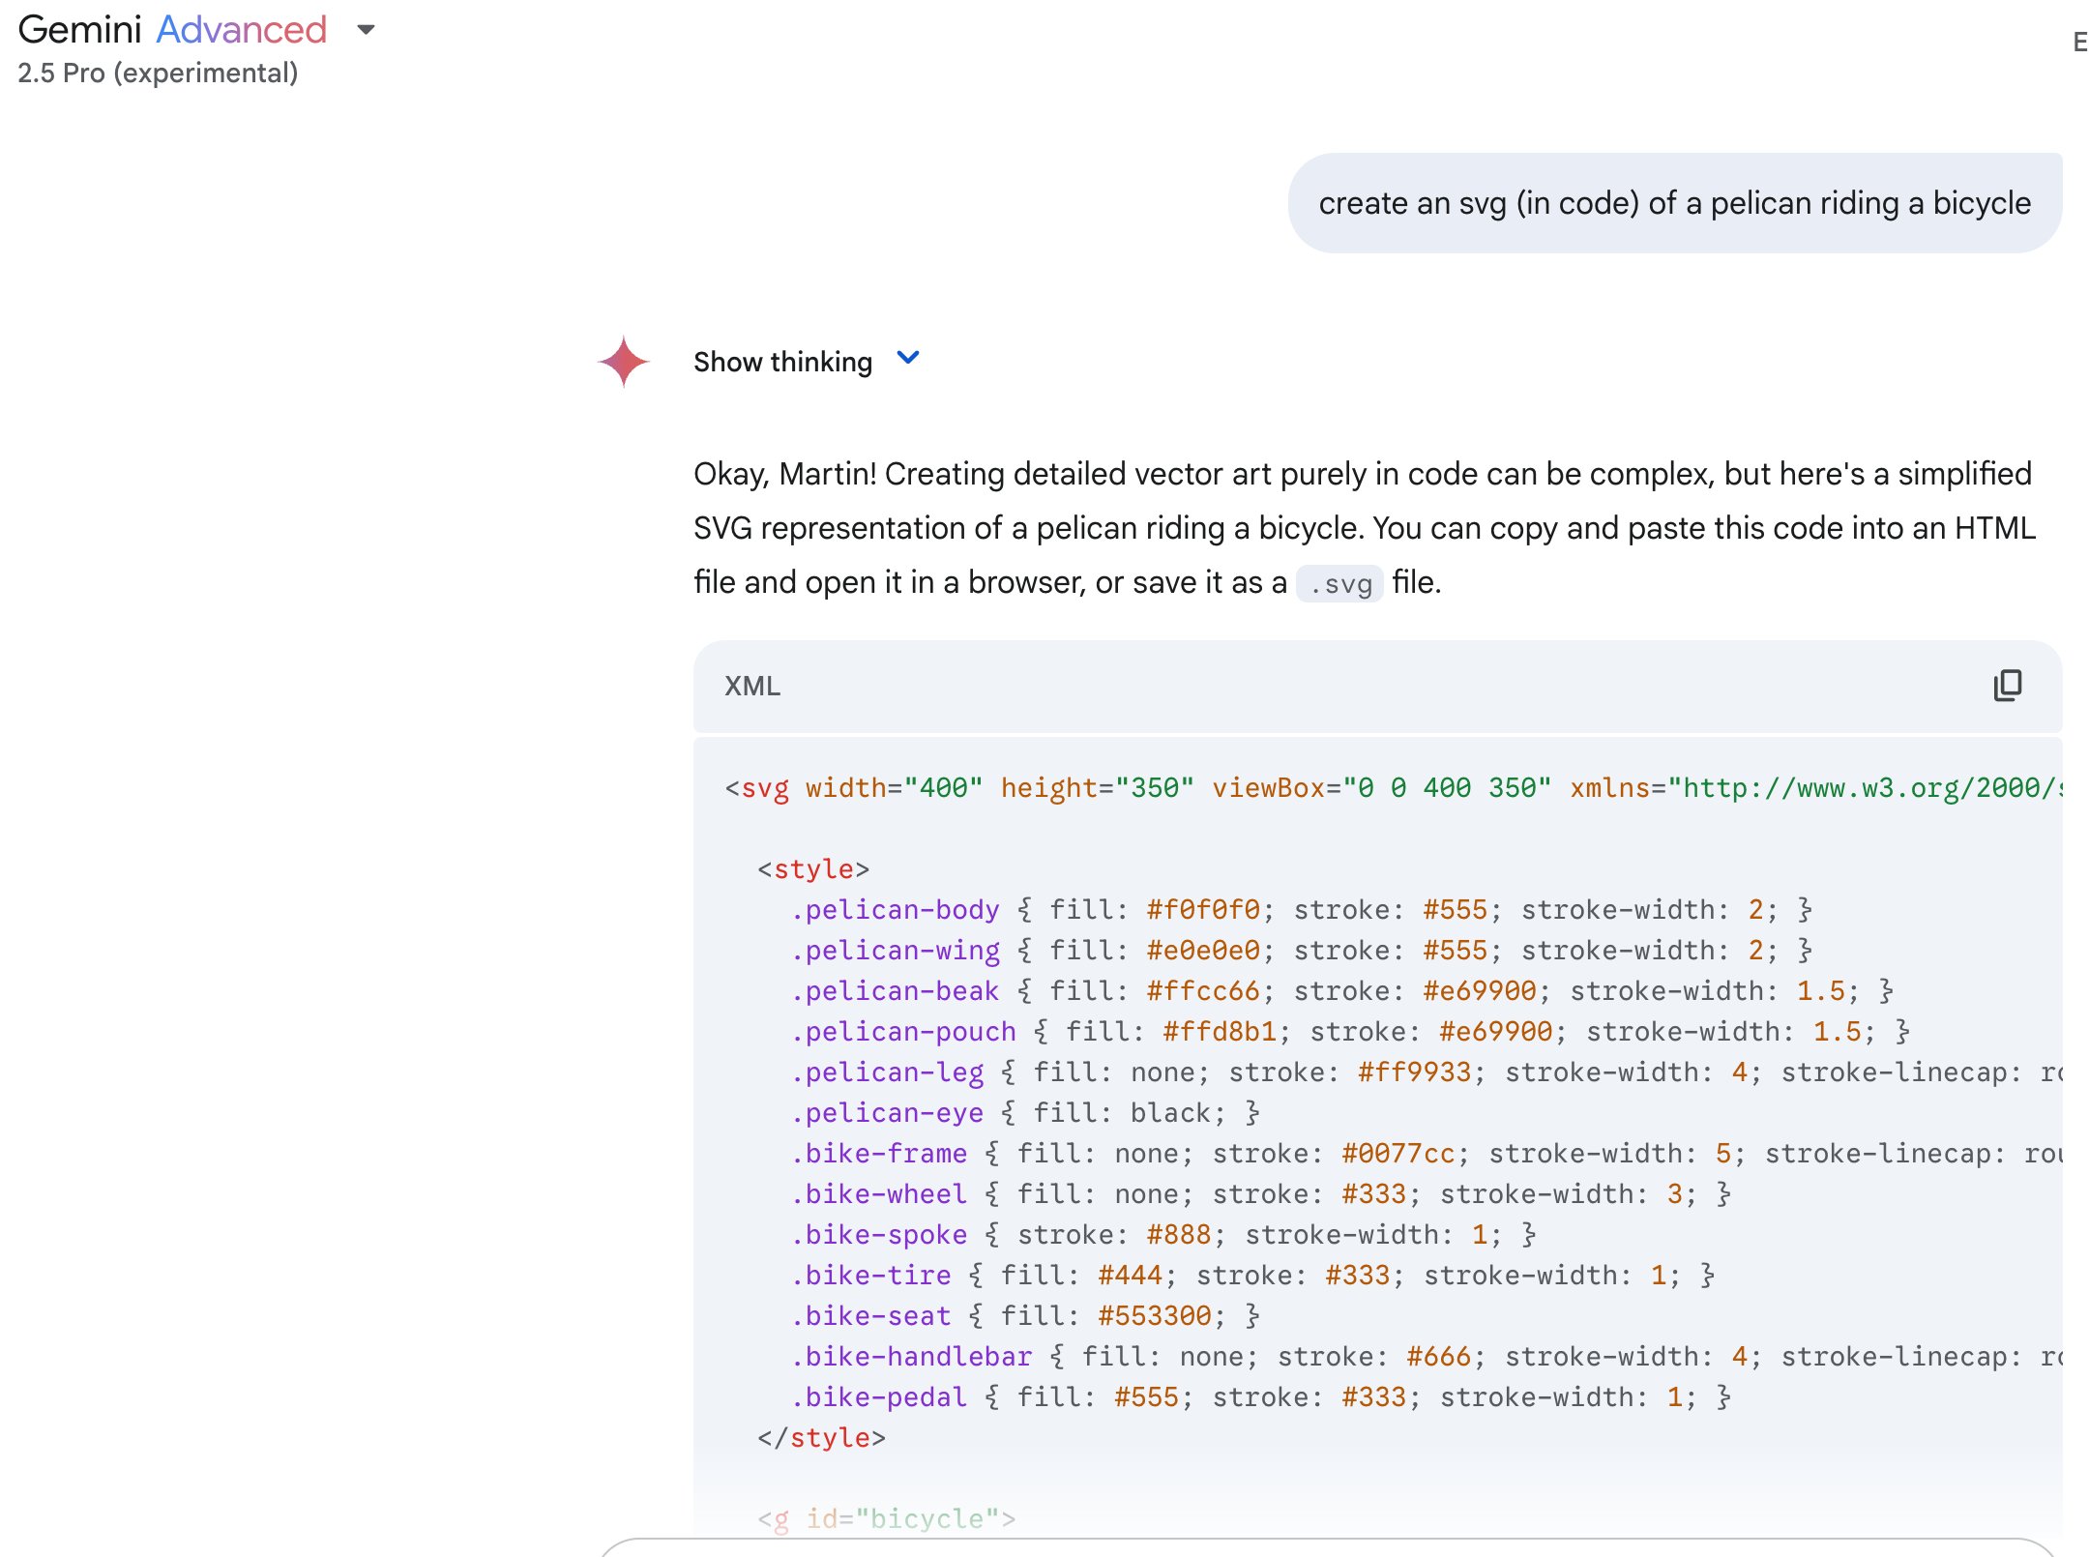Click the "#553300" seat fill color value
The width and height of the screenshot is (2089, 1557).
(x=1155, y=1316)
